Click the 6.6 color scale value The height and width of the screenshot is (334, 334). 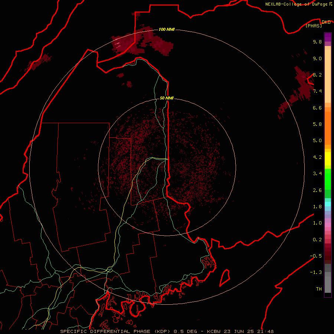[317, 108]
